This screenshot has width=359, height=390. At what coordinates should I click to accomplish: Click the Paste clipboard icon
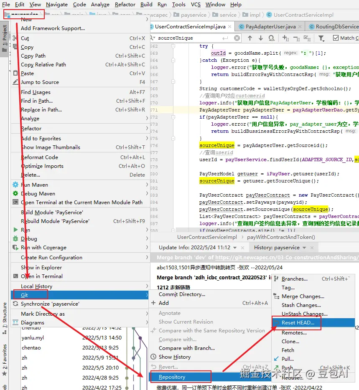click(x=15, y=73)
